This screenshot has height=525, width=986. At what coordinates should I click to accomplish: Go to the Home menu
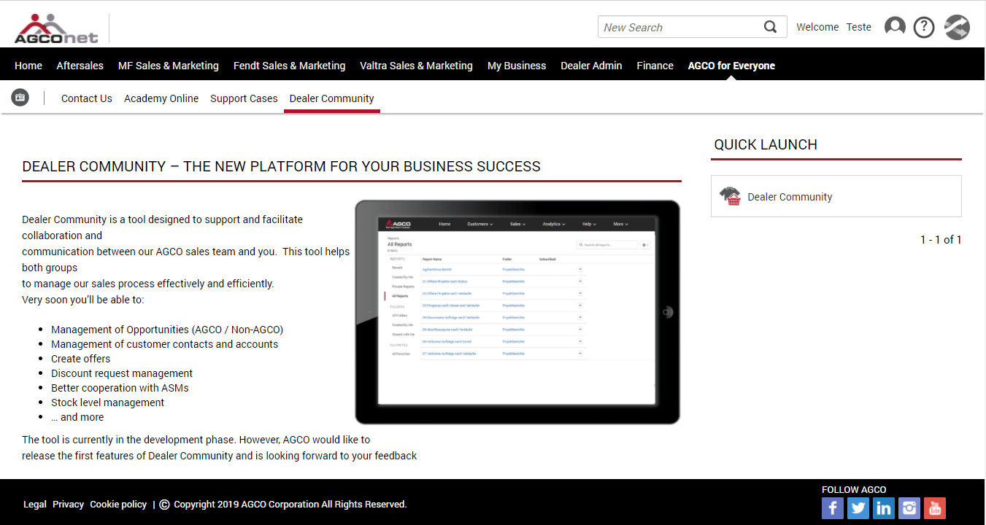click(x=28, y=66)
